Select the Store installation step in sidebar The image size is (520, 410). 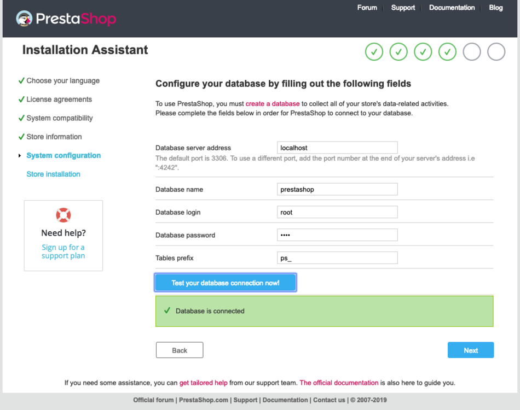click(x=53, y=174)
